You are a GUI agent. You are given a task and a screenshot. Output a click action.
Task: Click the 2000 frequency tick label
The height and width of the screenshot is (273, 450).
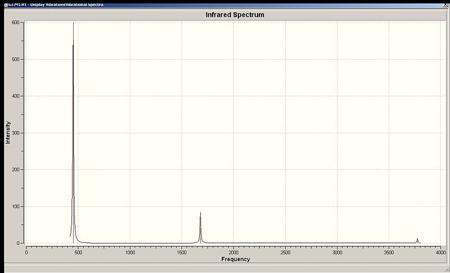point(233,253)
